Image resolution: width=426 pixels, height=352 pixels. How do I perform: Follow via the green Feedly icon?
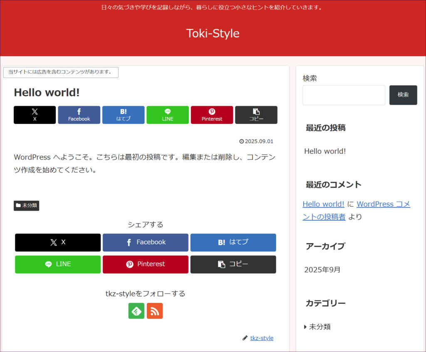[136, 311]
